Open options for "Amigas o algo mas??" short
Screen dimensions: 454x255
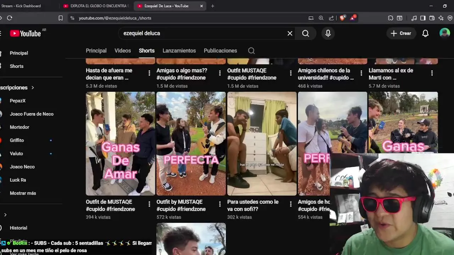pyautogui.click(x=220, y=73)
